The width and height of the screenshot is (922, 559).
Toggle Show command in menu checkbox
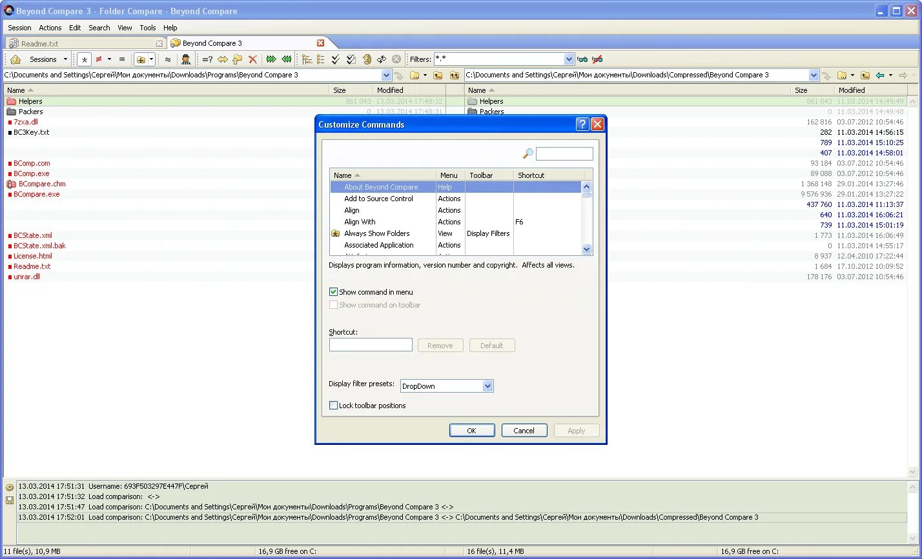[x=334, y=292]
